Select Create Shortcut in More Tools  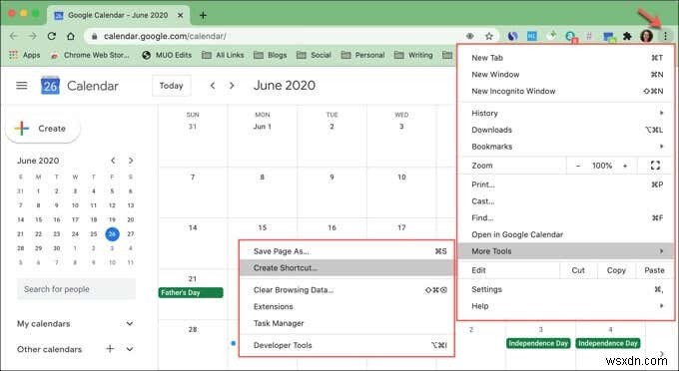coord(346,268)
